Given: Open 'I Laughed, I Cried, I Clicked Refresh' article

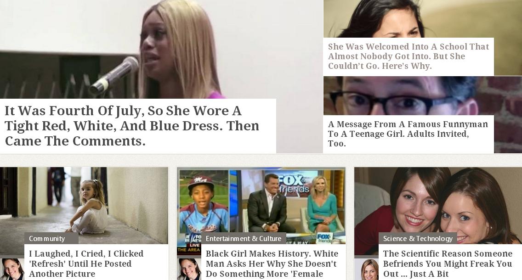Looking at the screenshot, I should tap(86, 263).
